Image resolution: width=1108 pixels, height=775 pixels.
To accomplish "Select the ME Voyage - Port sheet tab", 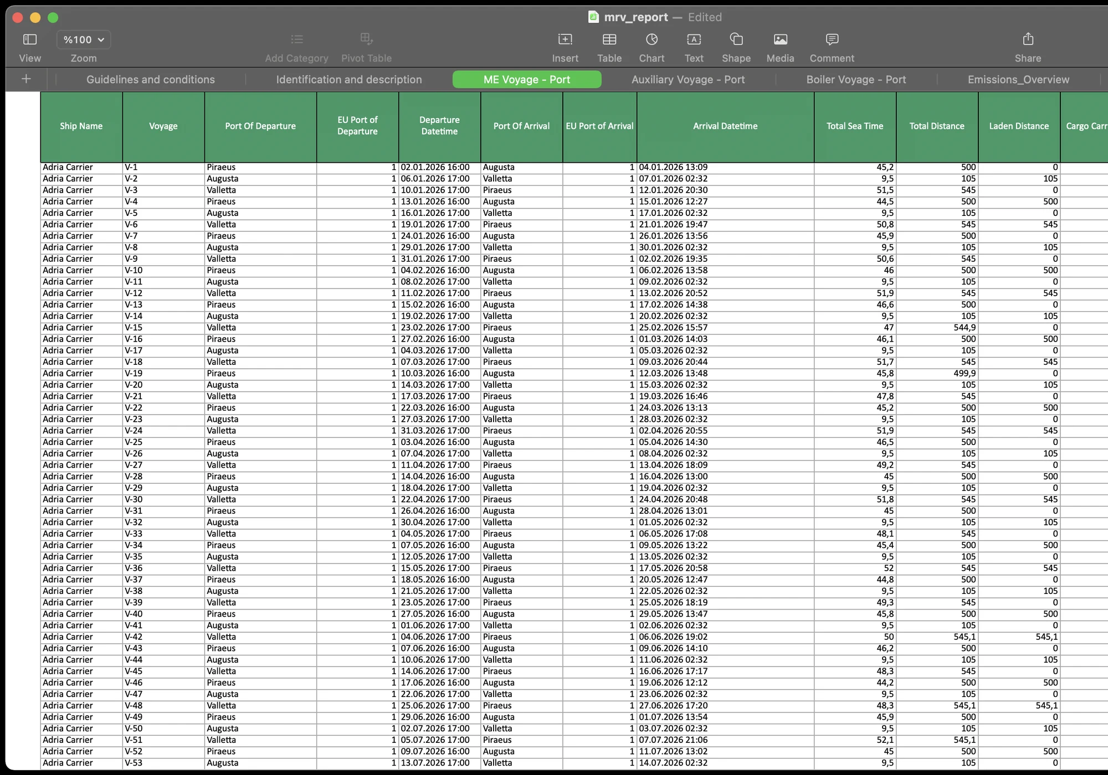I will pyautogui.click(x=527, y=79).
